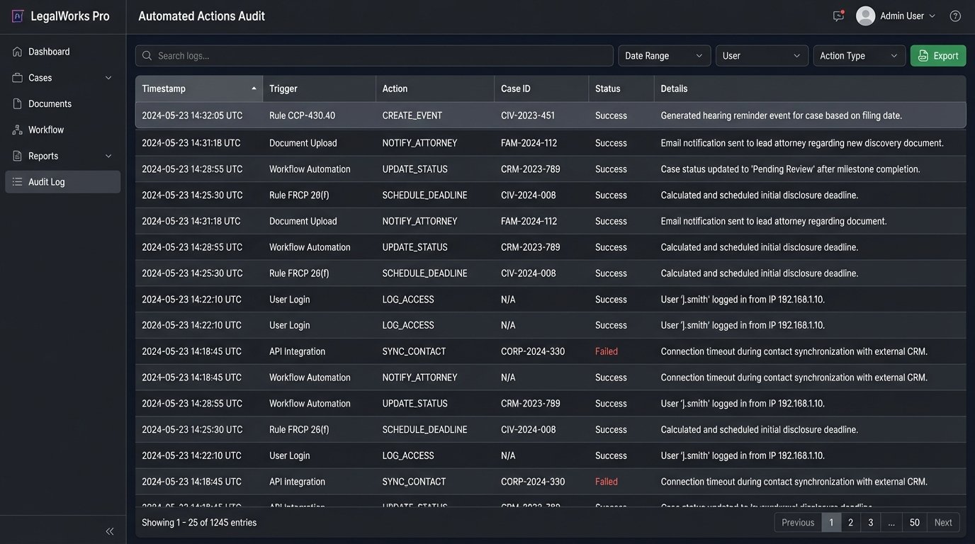
Task: Expand the Cases menu in sidebar
Action: [108, 77]
